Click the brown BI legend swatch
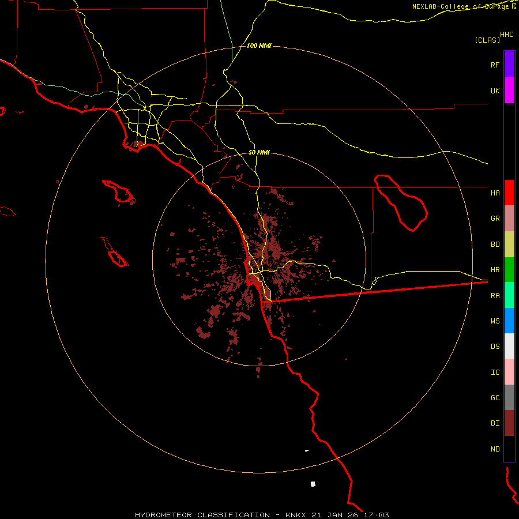The width and height of the screenshot is (519, 519). pyautogui.click(x=509, y=423)
